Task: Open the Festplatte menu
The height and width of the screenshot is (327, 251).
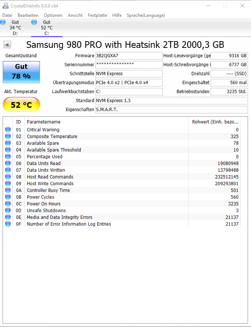Action: click(x=97, y=15)
